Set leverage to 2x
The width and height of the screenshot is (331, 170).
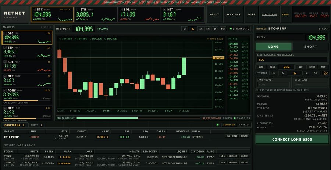click(283, 73)
